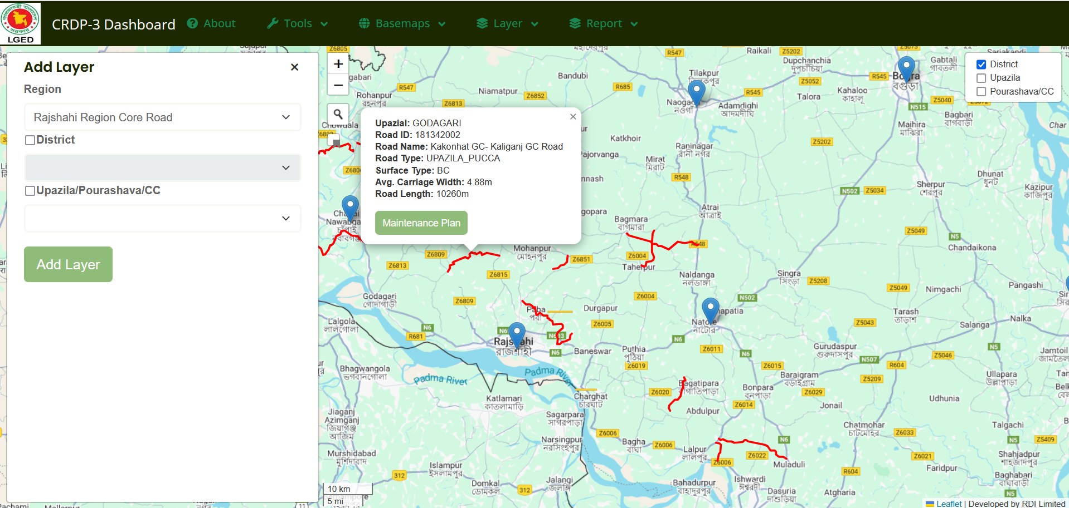The image size is (1069, 508).
Task: Open the Leaflet attribution link
Action: click(949, 504)
